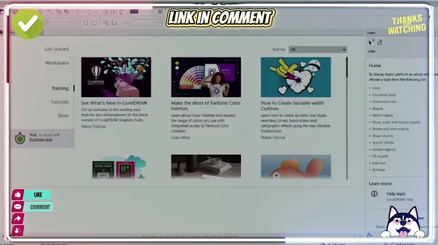Image resolution: width=438 pixels, height=245 pixels.
Task: Click the Export toolbar icon
Action: pyautogui.click(x=114, y=12)
